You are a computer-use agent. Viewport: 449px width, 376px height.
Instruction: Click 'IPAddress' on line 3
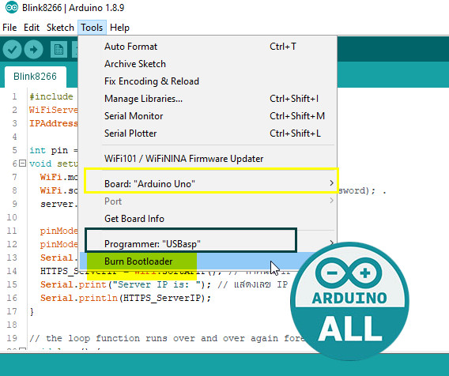[x=53, y=123]
